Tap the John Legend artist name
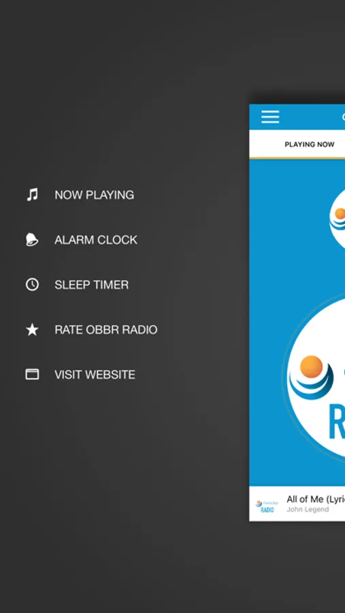This screenshot has width=345, height=613. (x=308, y=509)
